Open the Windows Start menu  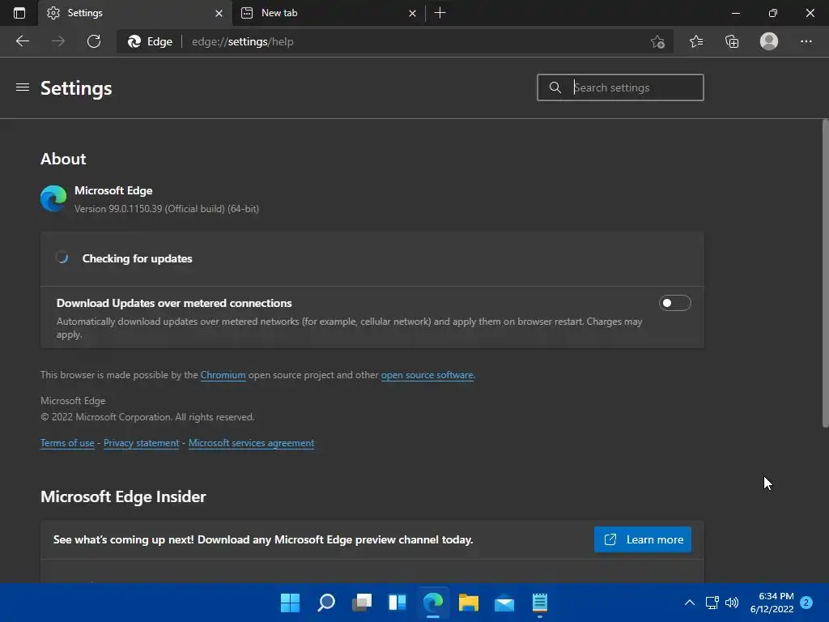(290, 603)
